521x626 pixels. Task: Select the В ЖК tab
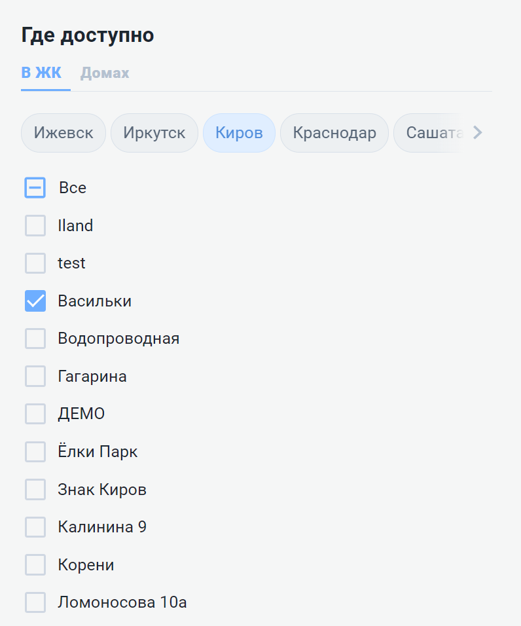tap(41, 73)
